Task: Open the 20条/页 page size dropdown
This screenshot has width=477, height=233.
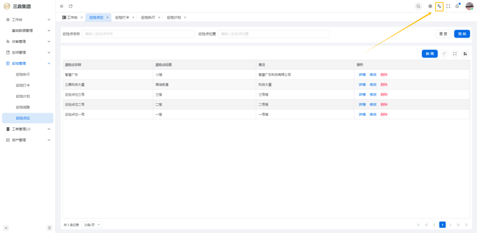Action: pyautogui.click(x=92, y=225)
